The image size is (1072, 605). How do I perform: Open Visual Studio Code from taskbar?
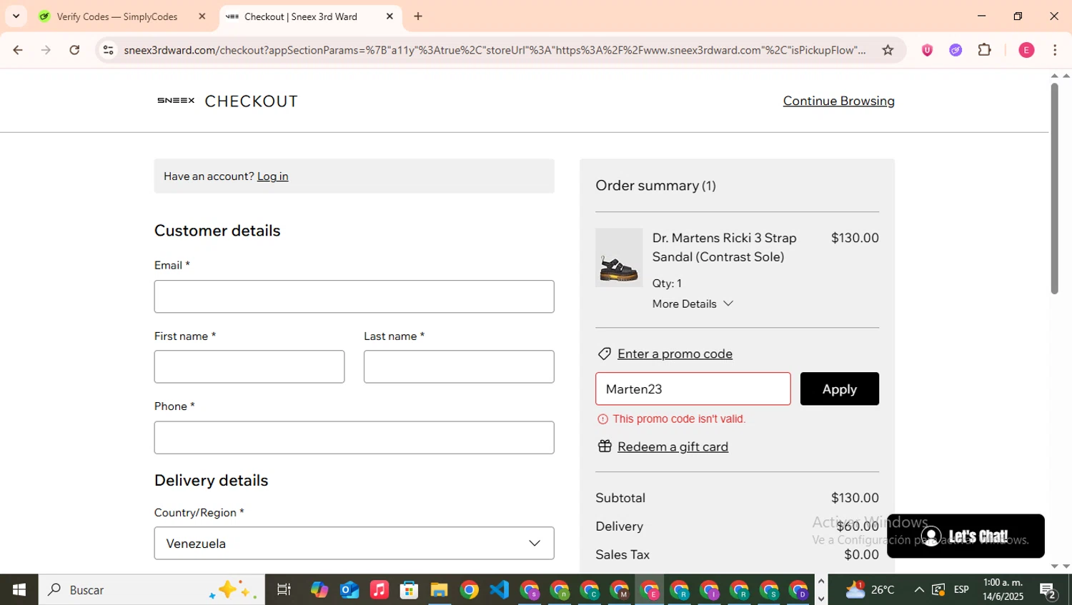pyautogui.click(x=500, y=589)
